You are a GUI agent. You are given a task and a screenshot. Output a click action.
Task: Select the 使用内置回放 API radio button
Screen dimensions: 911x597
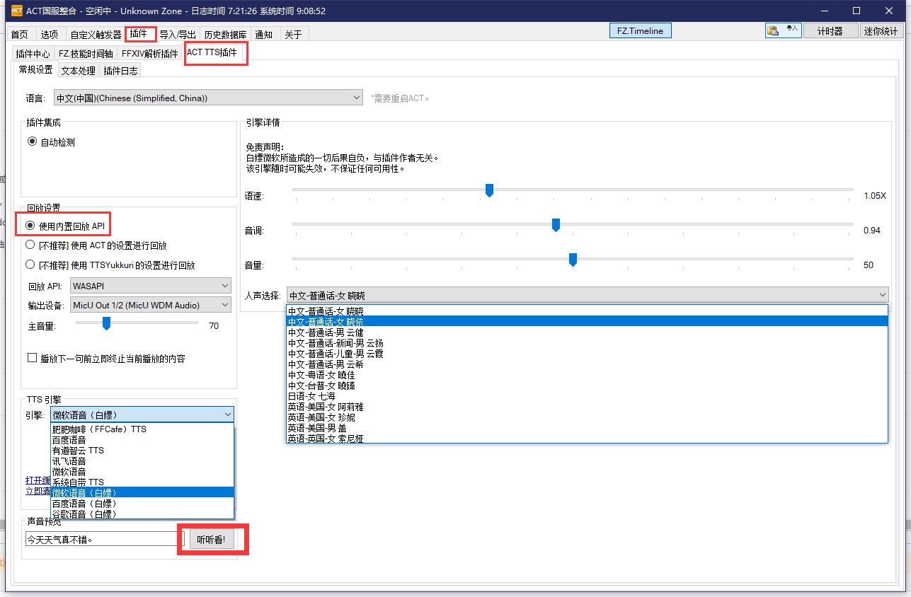[x=30, y=225]
